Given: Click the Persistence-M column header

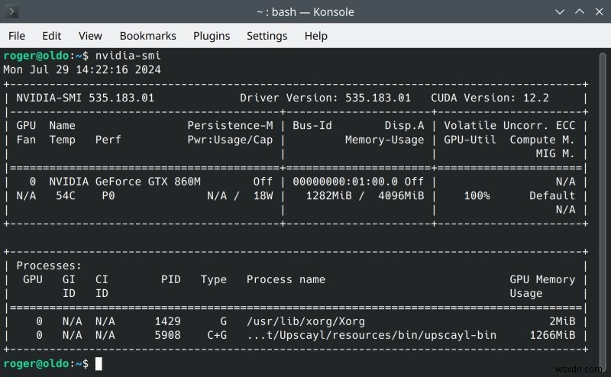Looking at the screenshot, I should click(x=230, y=125).
